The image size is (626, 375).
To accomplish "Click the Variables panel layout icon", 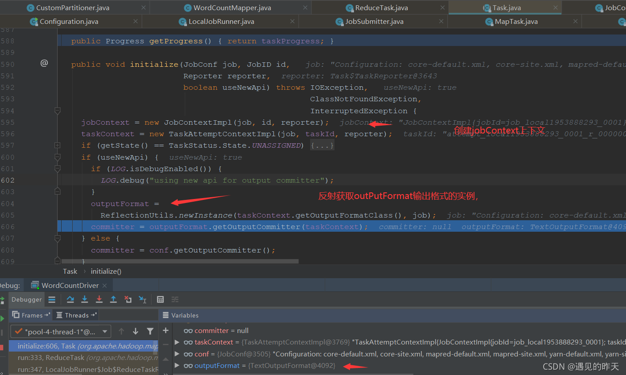I will pyautogui.click(x=166, y=315).
